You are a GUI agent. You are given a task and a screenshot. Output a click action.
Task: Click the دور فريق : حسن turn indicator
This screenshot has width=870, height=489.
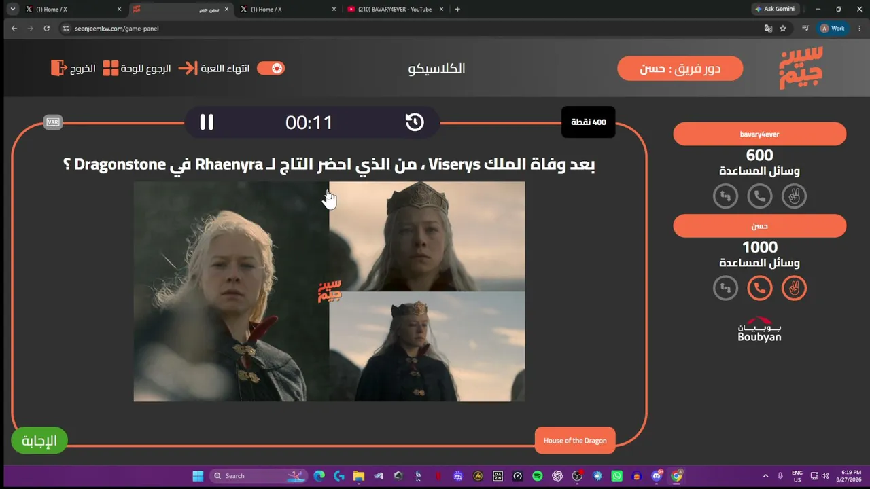[x=680, y=69]
